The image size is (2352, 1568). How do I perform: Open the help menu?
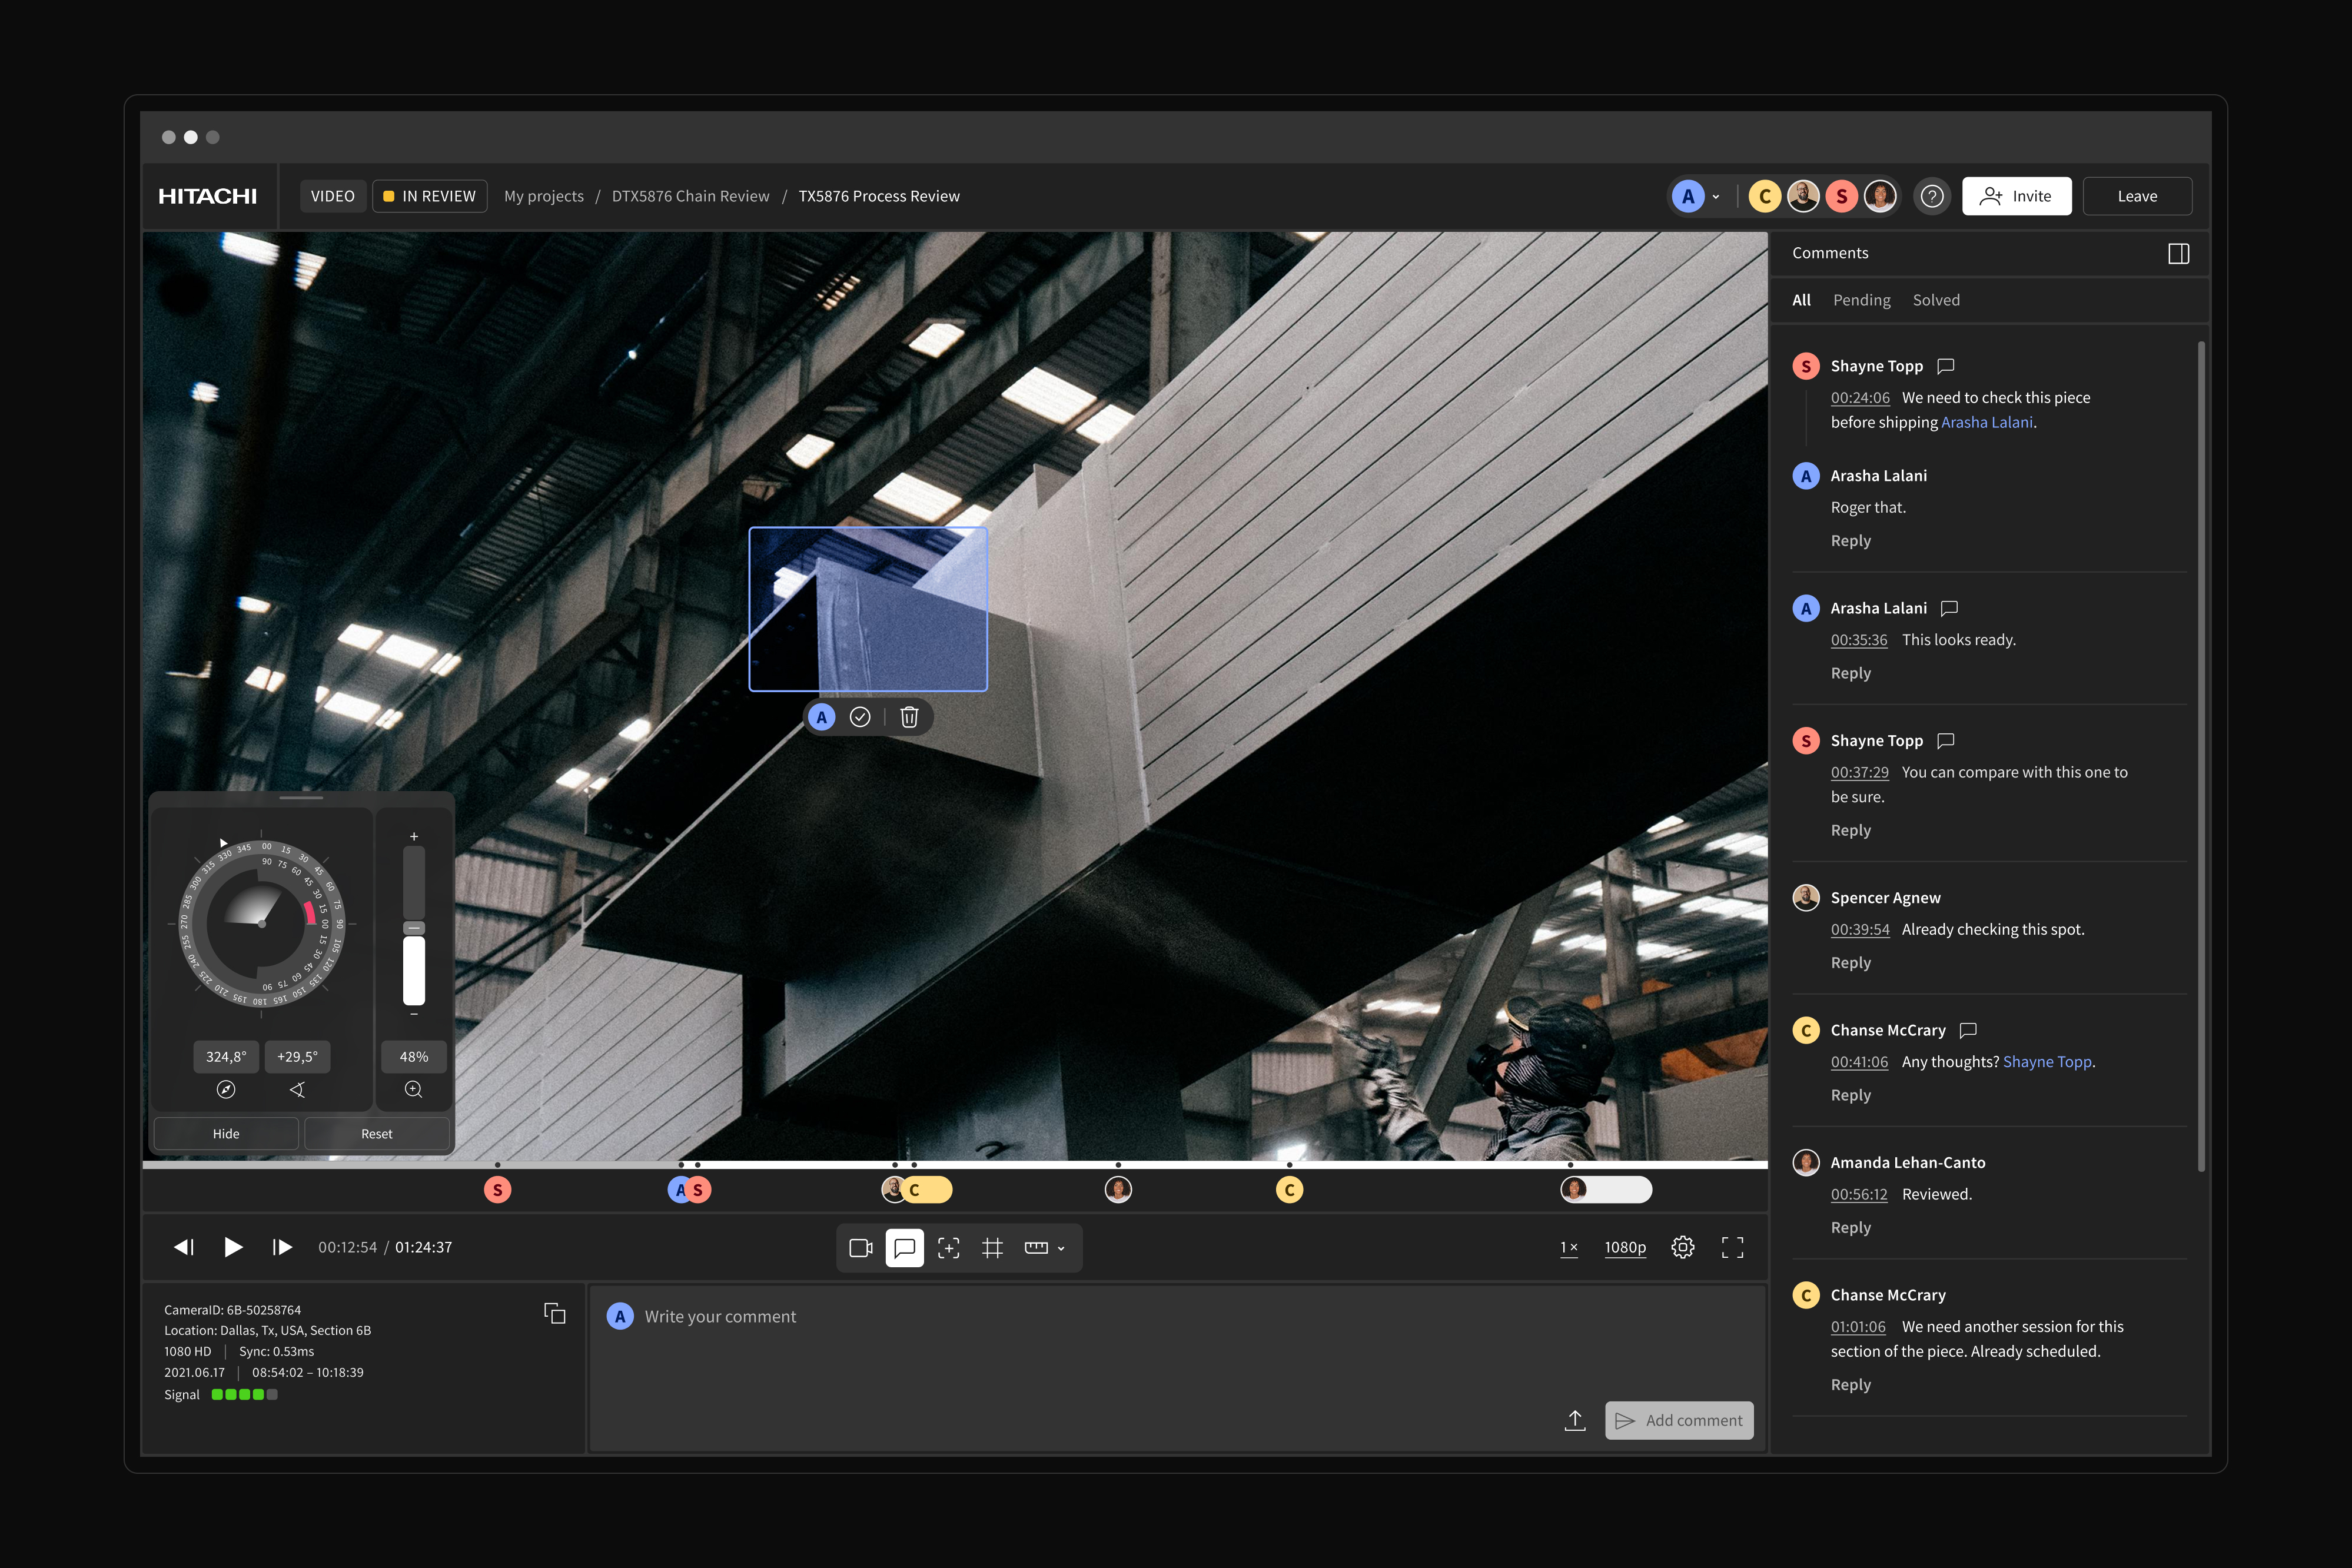[1932, 196]
